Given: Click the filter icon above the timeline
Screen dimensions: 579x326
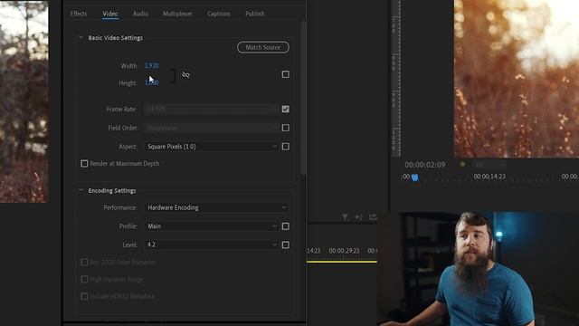Looking at the screenshot, I should pos(345,217).
